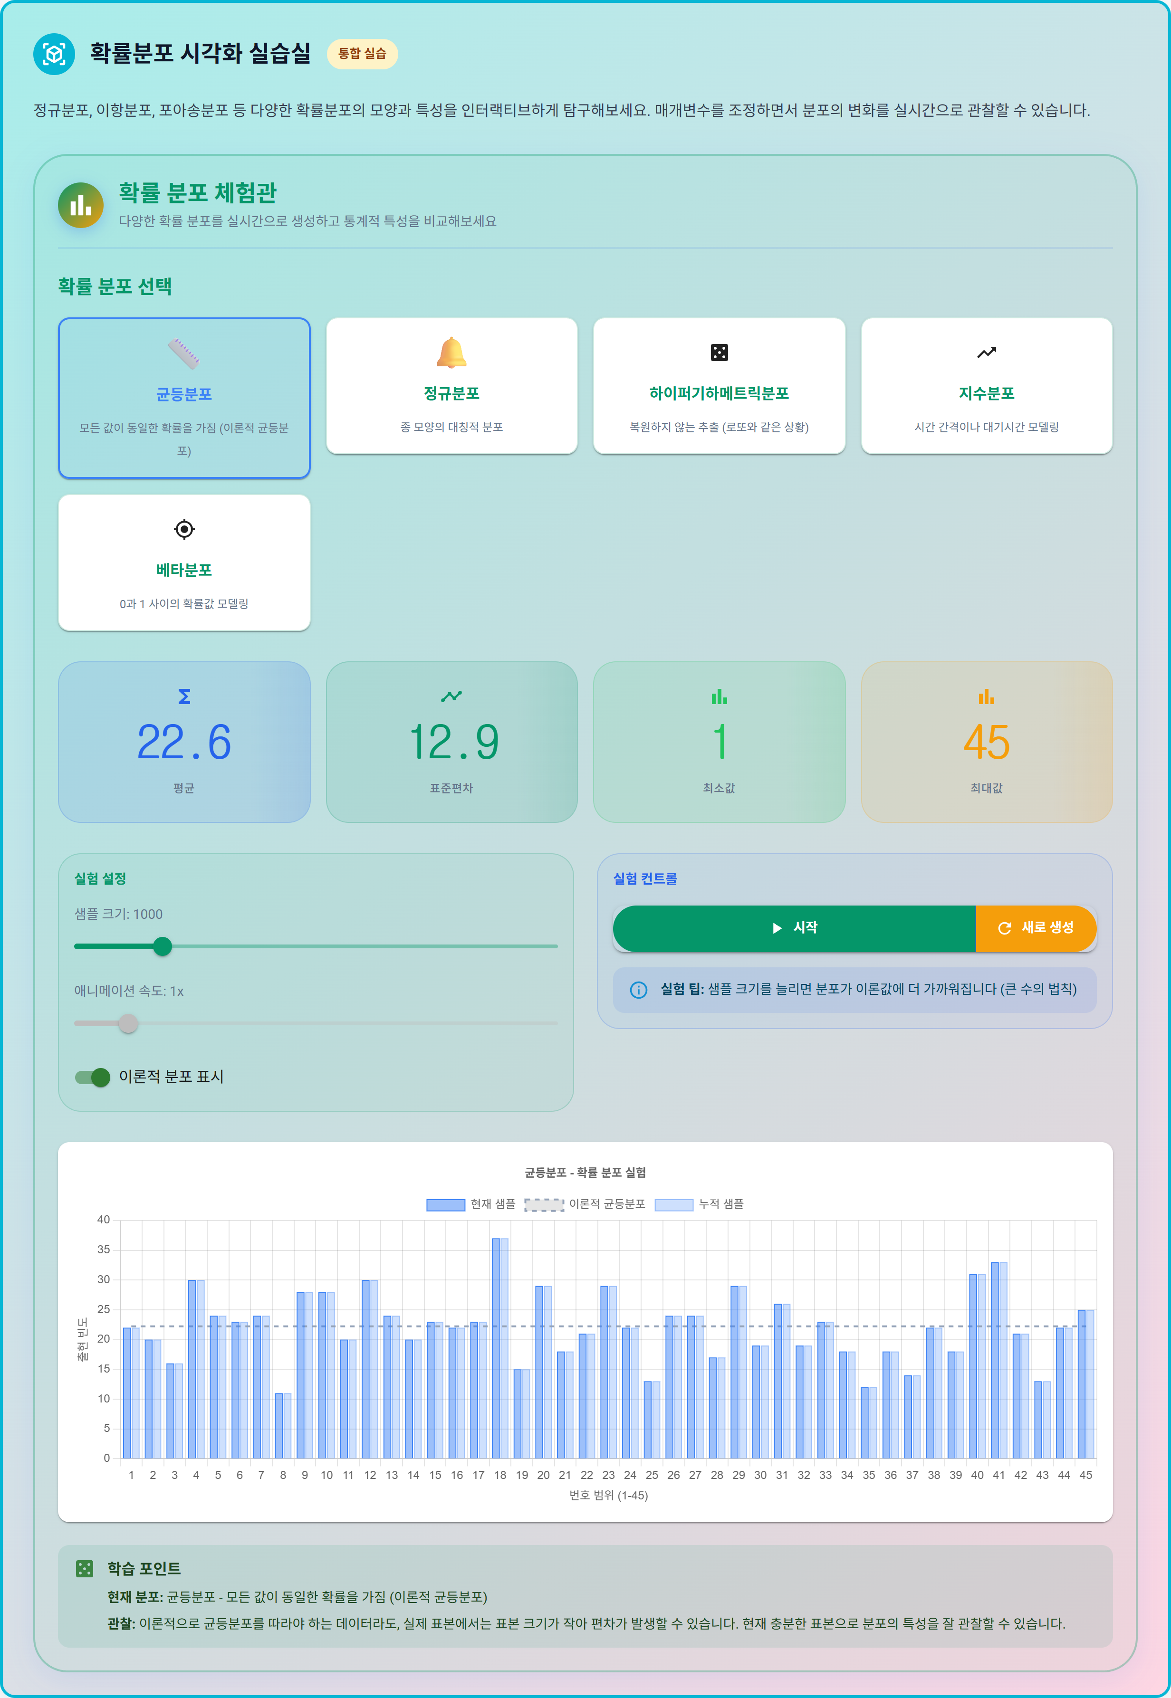The height and width of the screenshot is (1698, 1171).
Task: Click the 학습 포인트 heading
Action: pyautogui.click(x=144, y=1568)
